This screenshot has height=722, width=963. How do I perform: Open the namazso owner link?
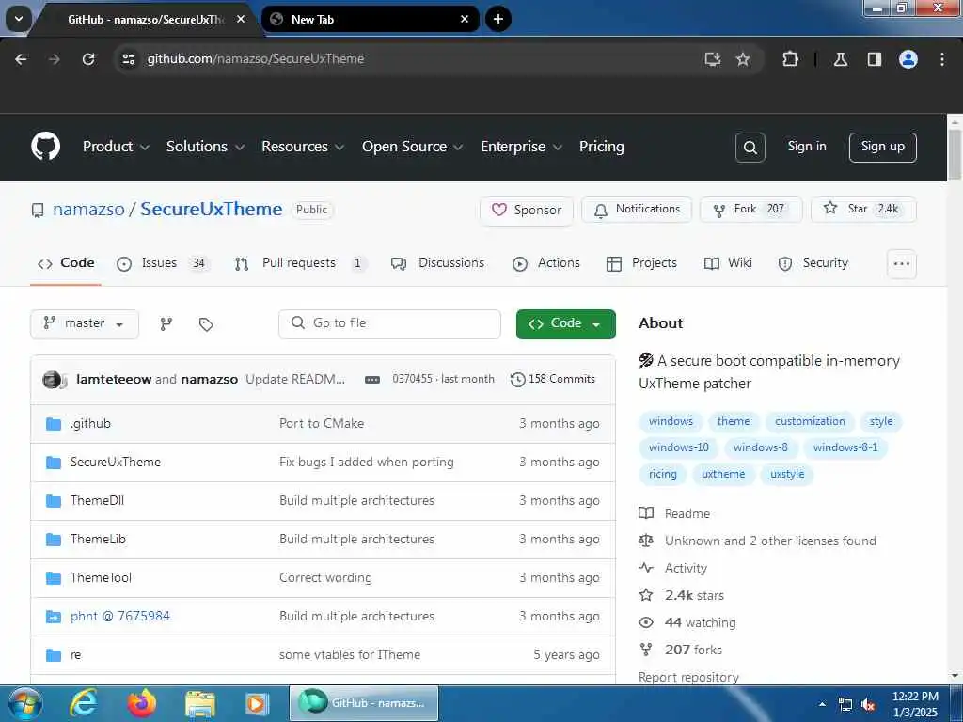[x=88, y=210]
